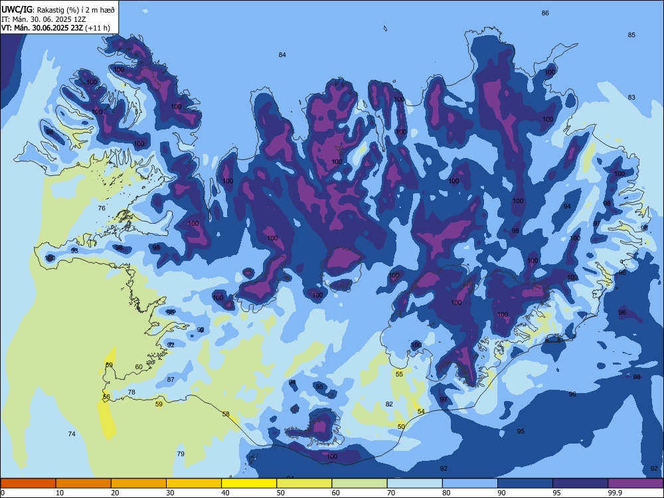Click the map value '82' in south Iceland

point(389,404)
